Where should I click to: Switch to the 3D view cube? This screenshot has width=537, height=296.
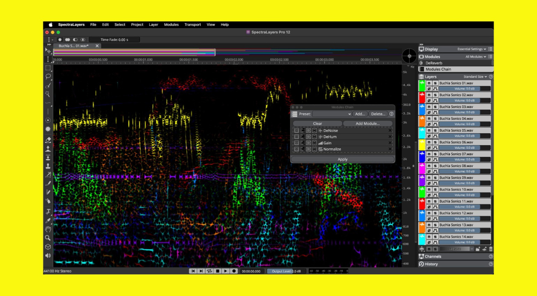(x=48, y=247)
